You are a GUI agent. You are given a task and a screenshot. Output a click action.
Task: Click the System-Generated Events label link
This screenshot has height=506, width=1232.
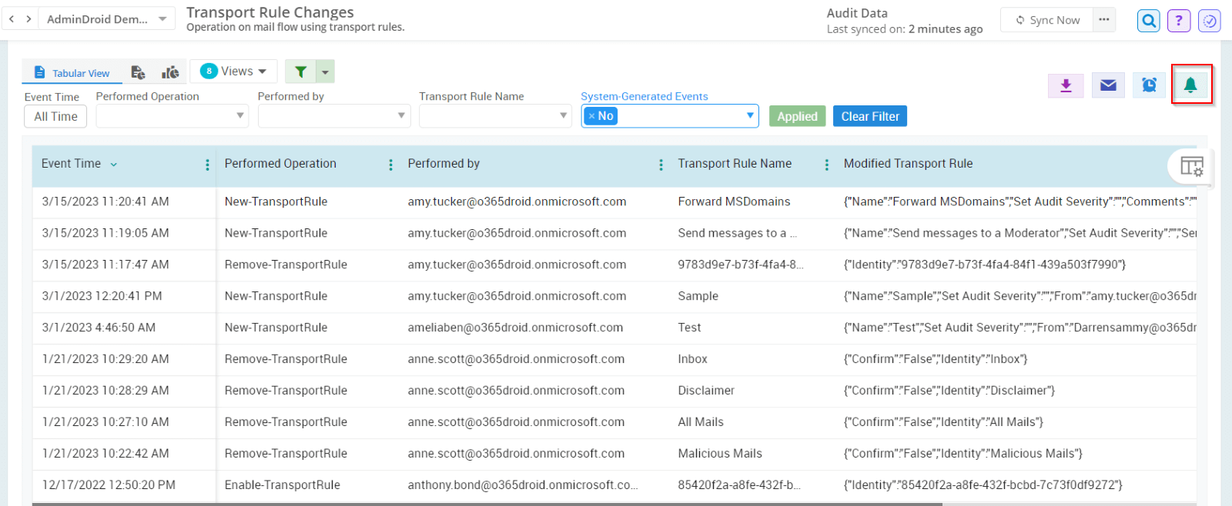pyautogui.click(x=644, y=96)
